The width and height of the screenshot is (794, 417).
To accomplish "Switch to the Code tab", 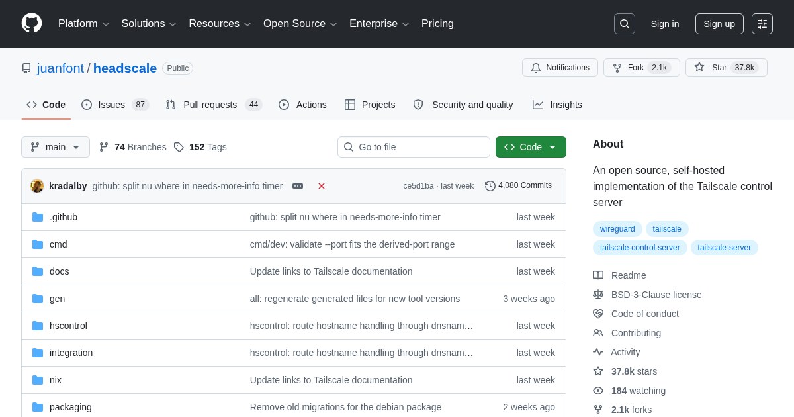I will (46, 105).
